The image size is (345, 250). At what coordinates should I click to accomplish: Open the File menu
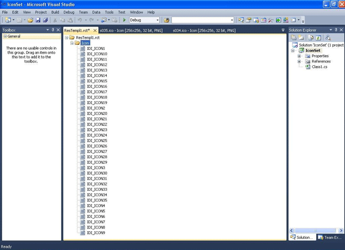pos(5,12)
